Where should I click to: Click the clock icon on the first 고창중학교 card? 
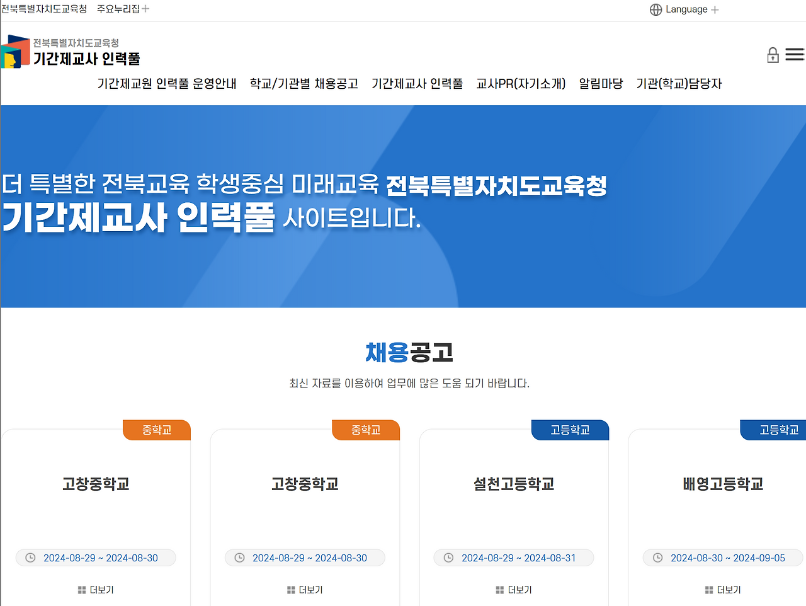[x=29, y=557]
